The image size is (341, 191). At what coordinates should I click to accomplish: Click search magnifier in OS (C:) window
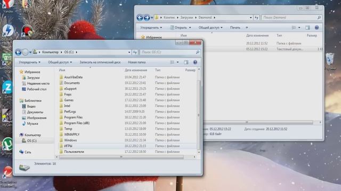(x=198, y=52)
